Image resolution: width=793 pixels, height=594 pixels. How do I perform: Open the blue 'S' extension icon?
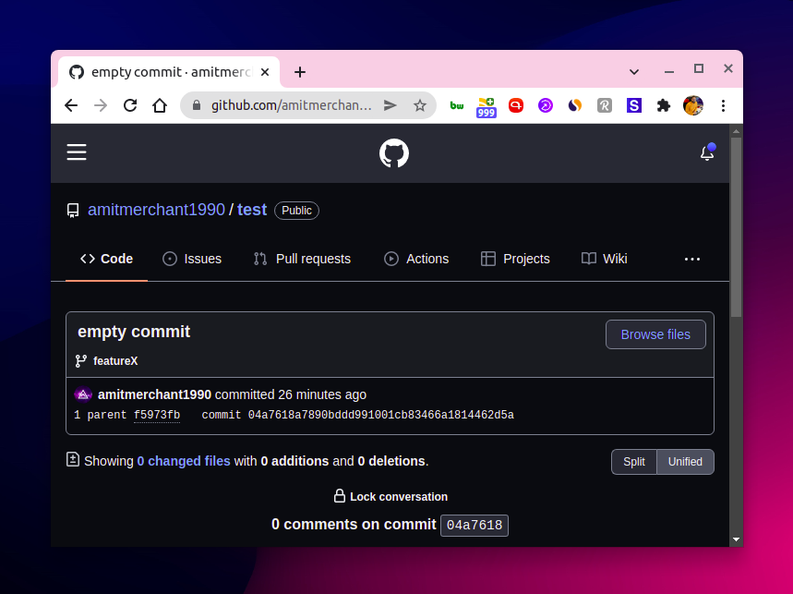(x=633, y=105)
